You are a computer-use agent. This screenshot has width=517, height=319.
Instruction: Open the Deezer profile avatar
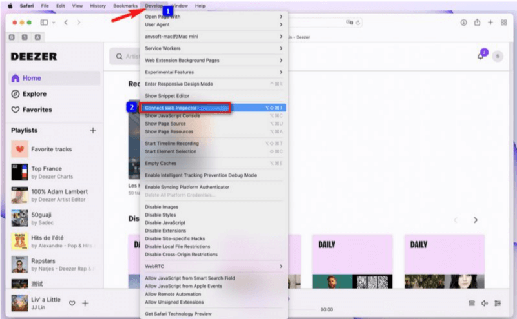tap(498, 56)
